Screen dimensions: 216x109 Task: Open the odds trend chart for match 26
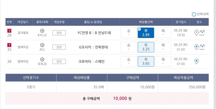click(202, 33)
